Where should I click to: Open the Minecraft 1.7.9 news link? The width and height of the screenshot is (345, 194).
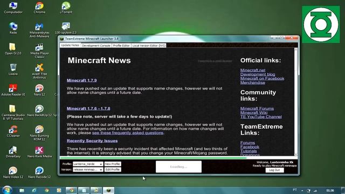coord(81,80)
